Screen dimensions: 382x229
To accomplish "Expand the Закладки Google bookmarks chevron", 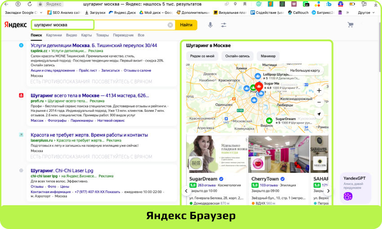I will tap(41, 13).
